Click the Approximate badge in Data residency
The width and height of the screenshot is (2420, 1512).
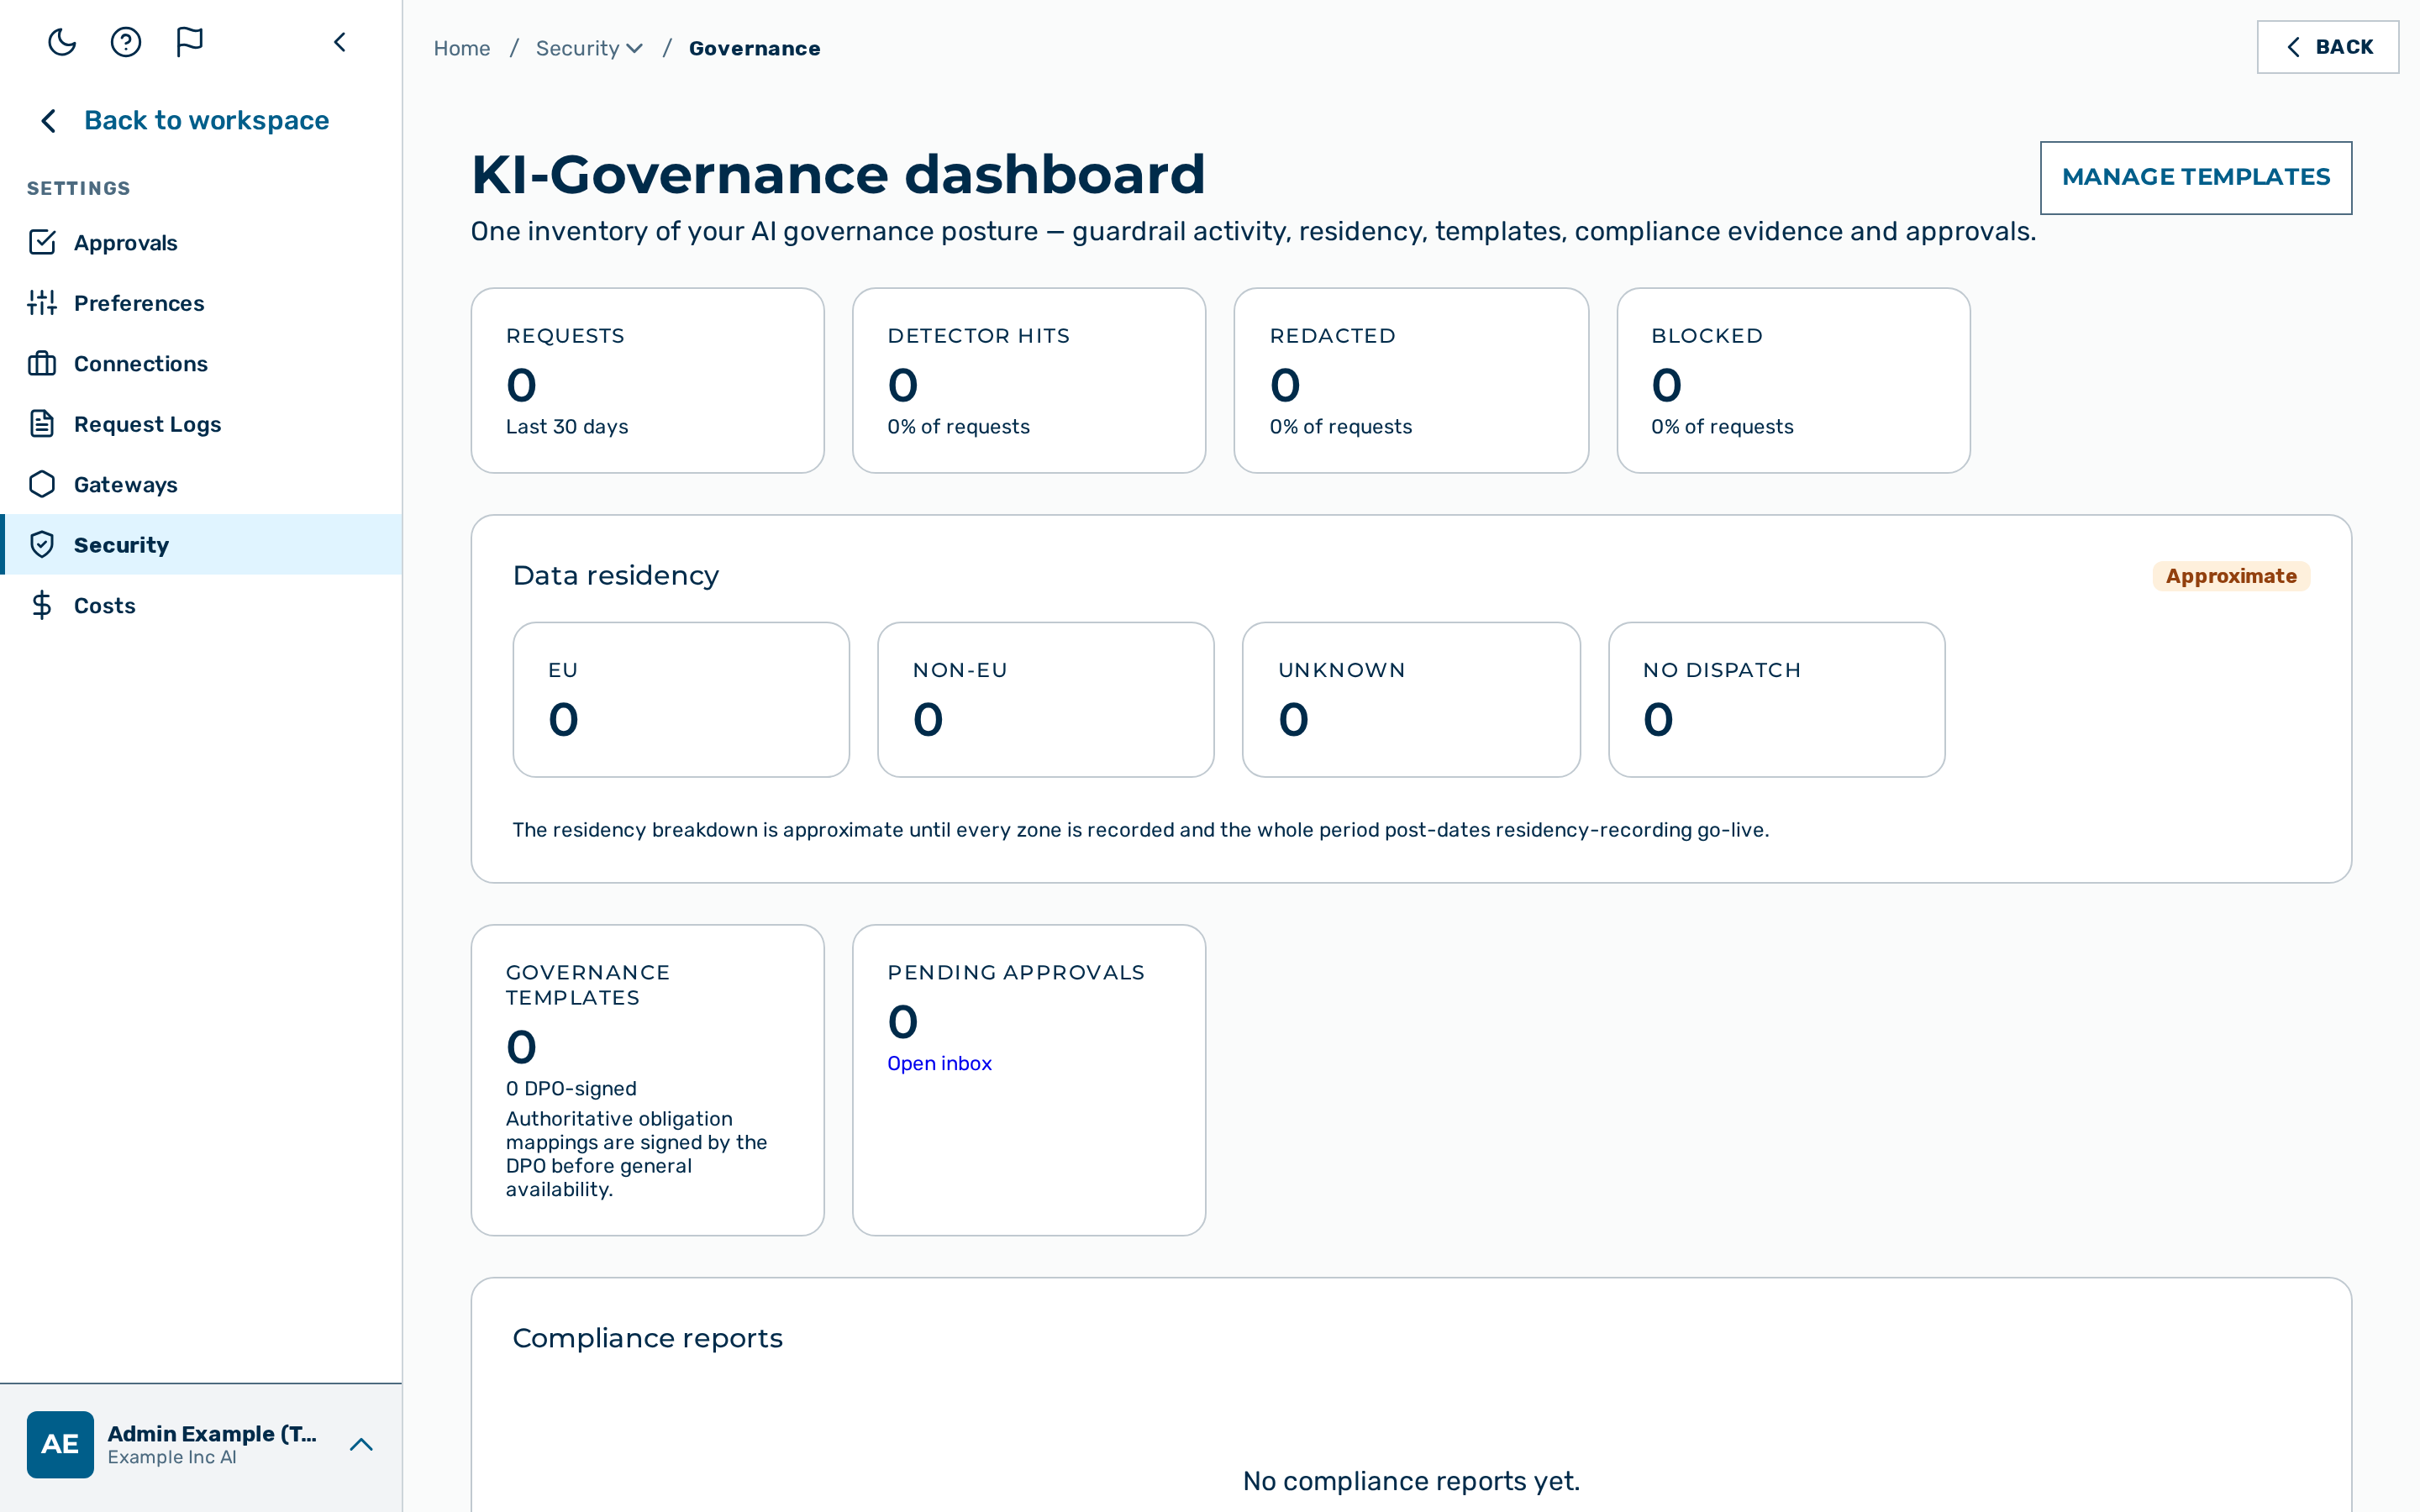coord(2231,576)
